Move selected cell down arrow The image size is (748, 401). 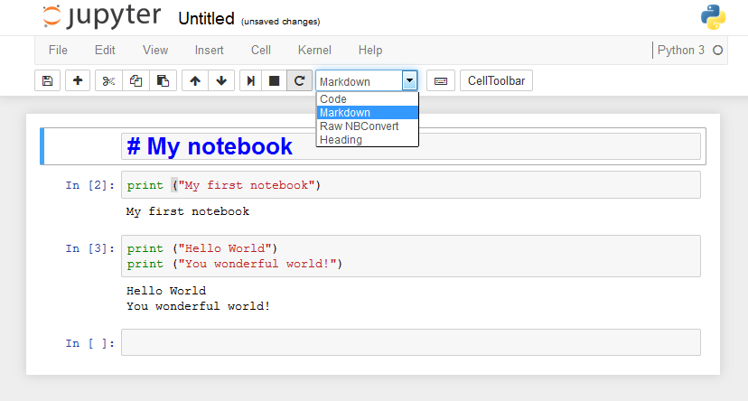click(221, 80)
